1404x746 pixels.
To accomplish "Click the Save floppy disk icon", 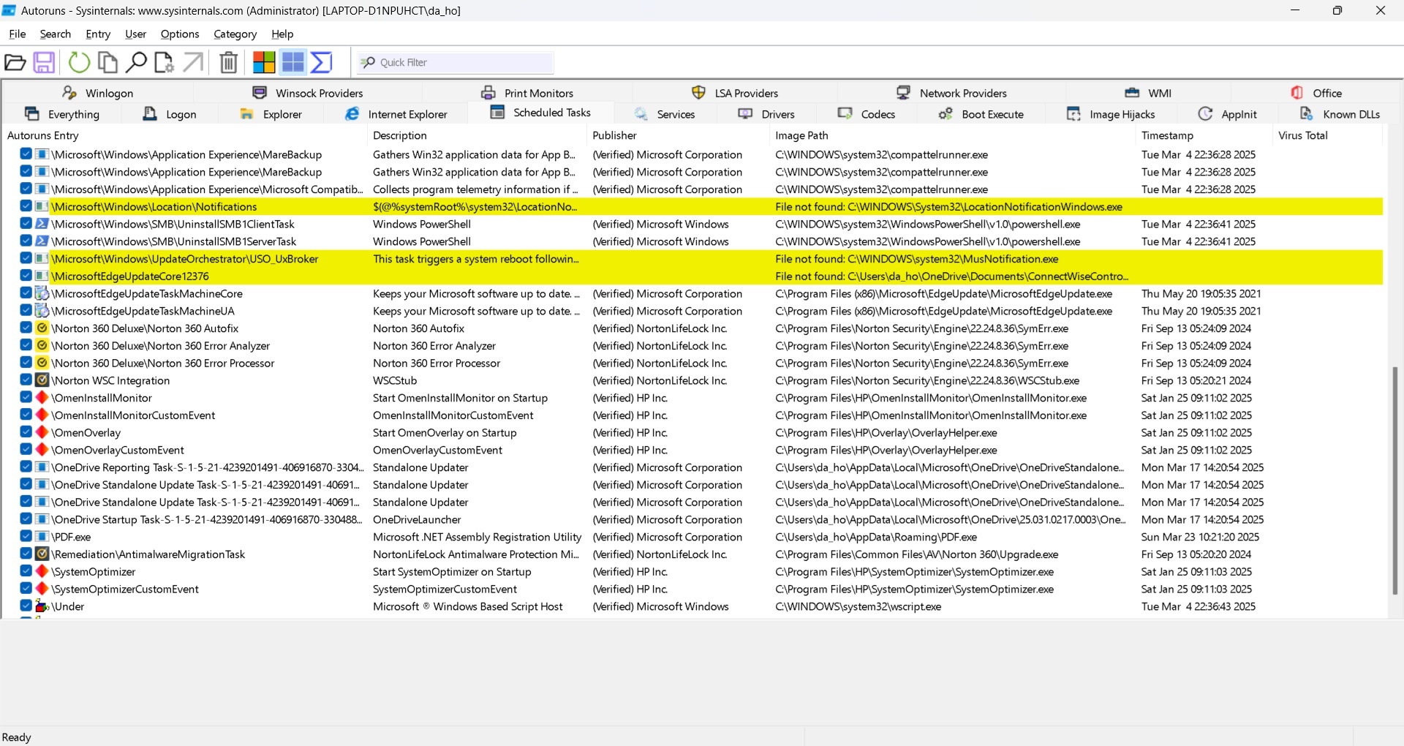I will pos(45,63).
